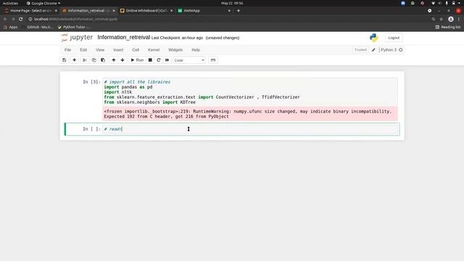Move selected cell down arrow
The width and height of the screenshot is (464, 261).
click(x=123, y=60)
